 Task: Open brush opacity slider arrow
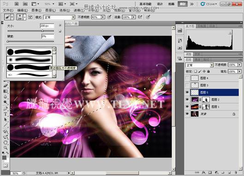103,17
